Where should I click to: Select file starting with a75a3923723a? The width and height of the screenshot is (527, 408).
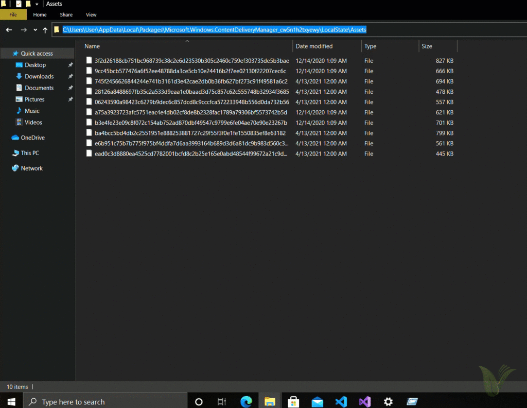coord(190,112)
